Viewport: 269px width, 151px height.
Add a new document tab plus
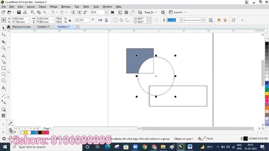(77, 27)
